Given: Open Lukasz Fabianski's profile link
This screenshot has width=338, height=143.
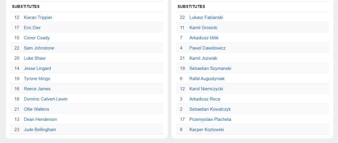Looking at the screenshot, I should [206, 17].
